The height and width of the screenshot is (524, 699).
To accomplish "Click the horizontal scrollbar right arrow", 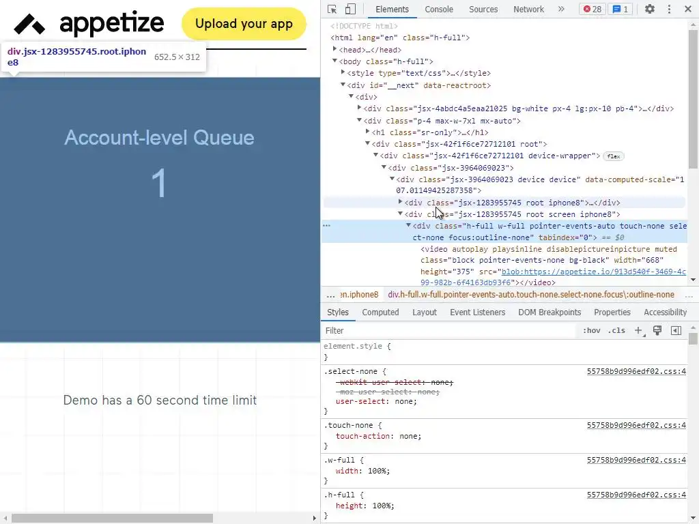I will pos(314,519).
